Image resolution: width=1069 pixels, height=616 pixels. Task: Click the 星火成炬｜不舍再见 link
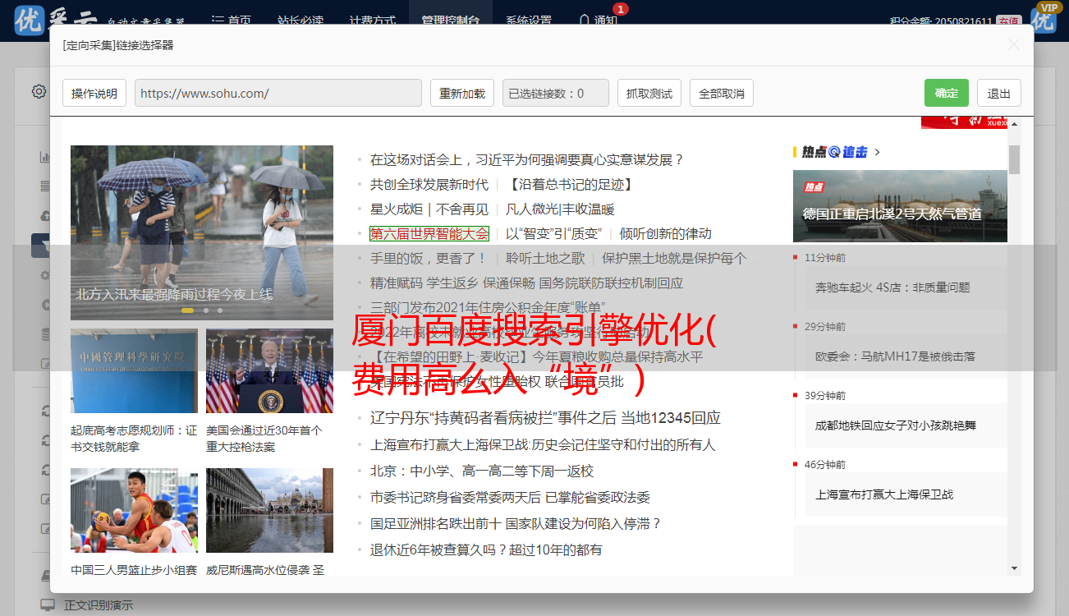(429, 209)
